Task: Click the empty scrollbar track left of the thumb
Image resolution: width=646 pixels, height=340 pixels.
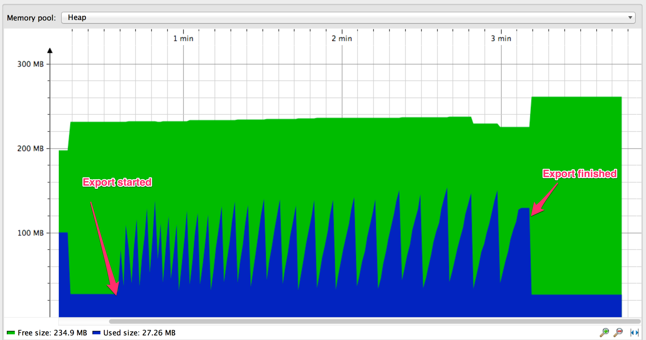Action: coord(83,321)
